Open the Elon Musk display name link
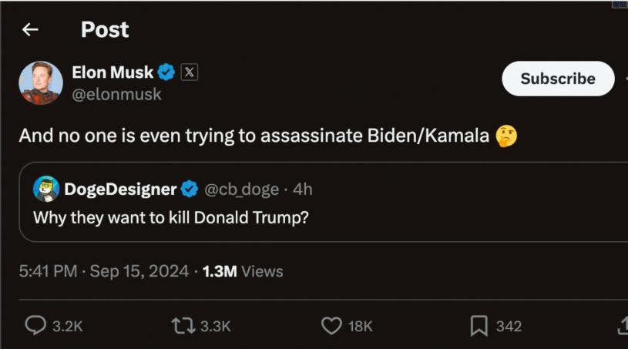628x349 pixels. coord(113,73)
